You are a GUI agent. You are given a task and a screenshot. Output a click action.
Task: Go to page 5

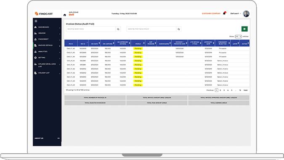point(232,90)
